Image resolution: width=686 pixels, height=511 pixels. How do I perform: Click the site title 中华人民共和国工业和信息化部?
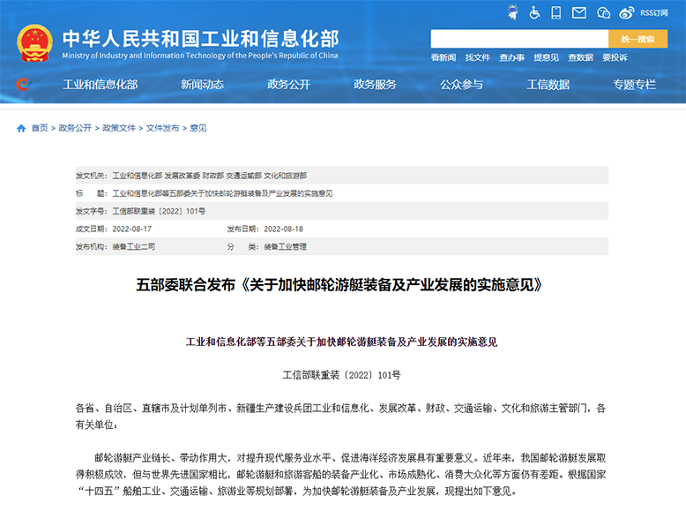pos(200,39)
